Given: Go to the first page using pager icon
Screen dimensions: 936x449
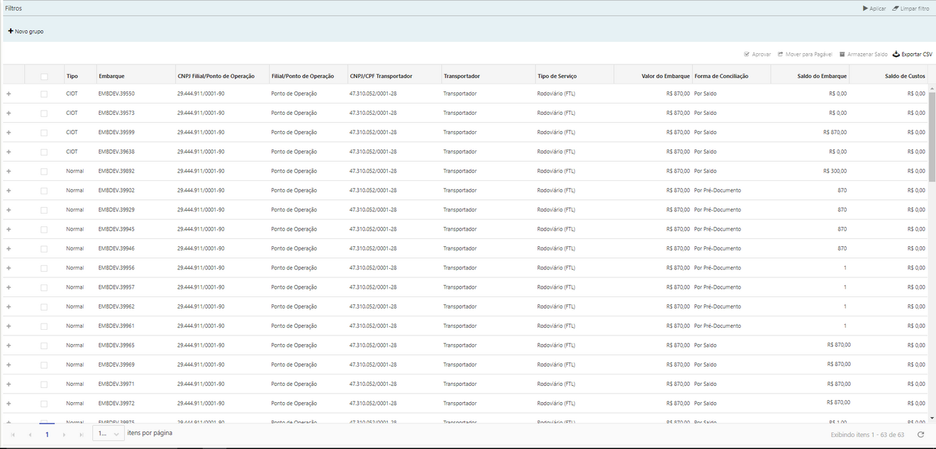Looking at the screenshot, I should coord(13,434).
